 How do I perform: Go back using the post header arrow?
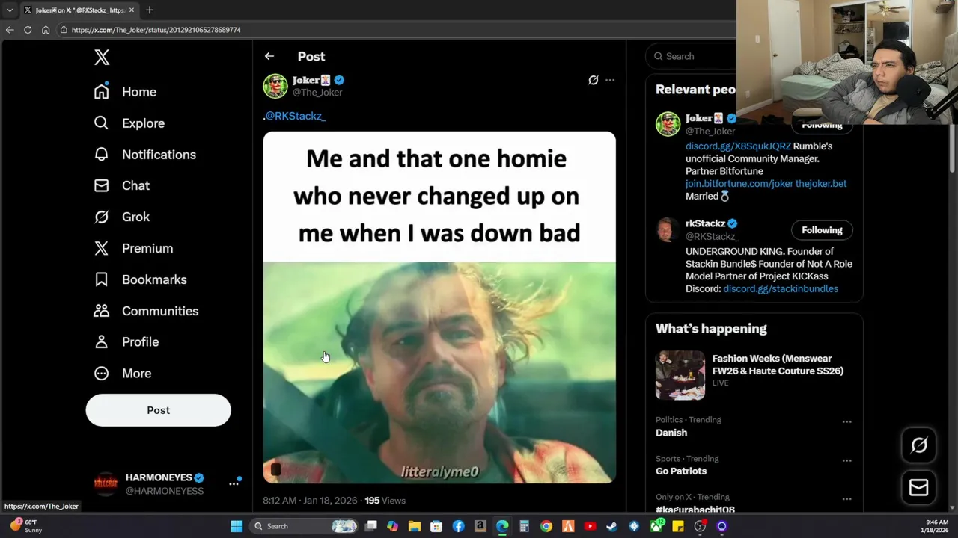pyautogui.click(x=269, y=56)
